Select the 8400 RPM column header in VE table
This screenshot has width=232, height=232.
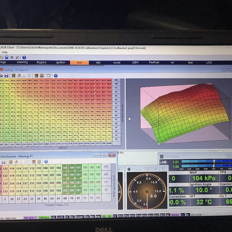[109, 143]
